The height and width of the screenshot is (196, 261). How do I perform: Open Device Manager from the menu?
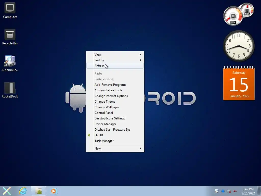point(115,124)
